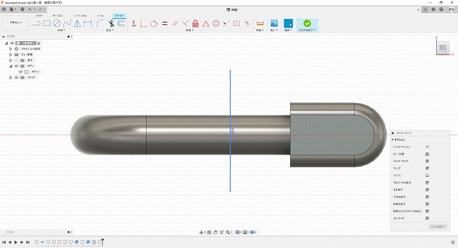This screenshot has height=248, width=458.
Task: Click the Insert image icon
Action: [274, 23]
